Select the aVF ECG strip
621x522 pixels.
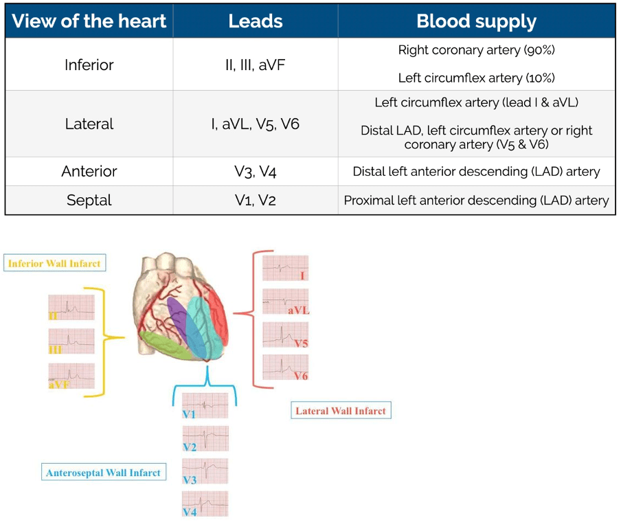[x=71, y=376]
